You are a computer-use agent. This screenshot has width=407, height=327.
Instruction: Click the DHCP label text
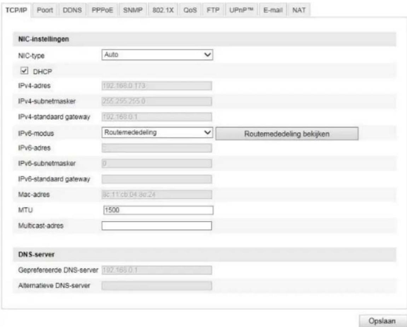click(x=42, y=72)
